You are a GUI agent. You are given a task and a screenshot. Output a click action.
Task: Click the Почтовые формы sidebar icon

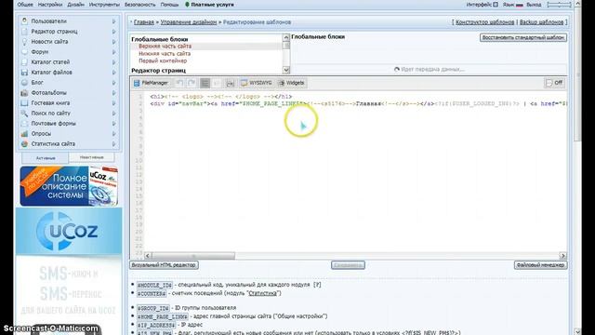[x=25, y=124]
